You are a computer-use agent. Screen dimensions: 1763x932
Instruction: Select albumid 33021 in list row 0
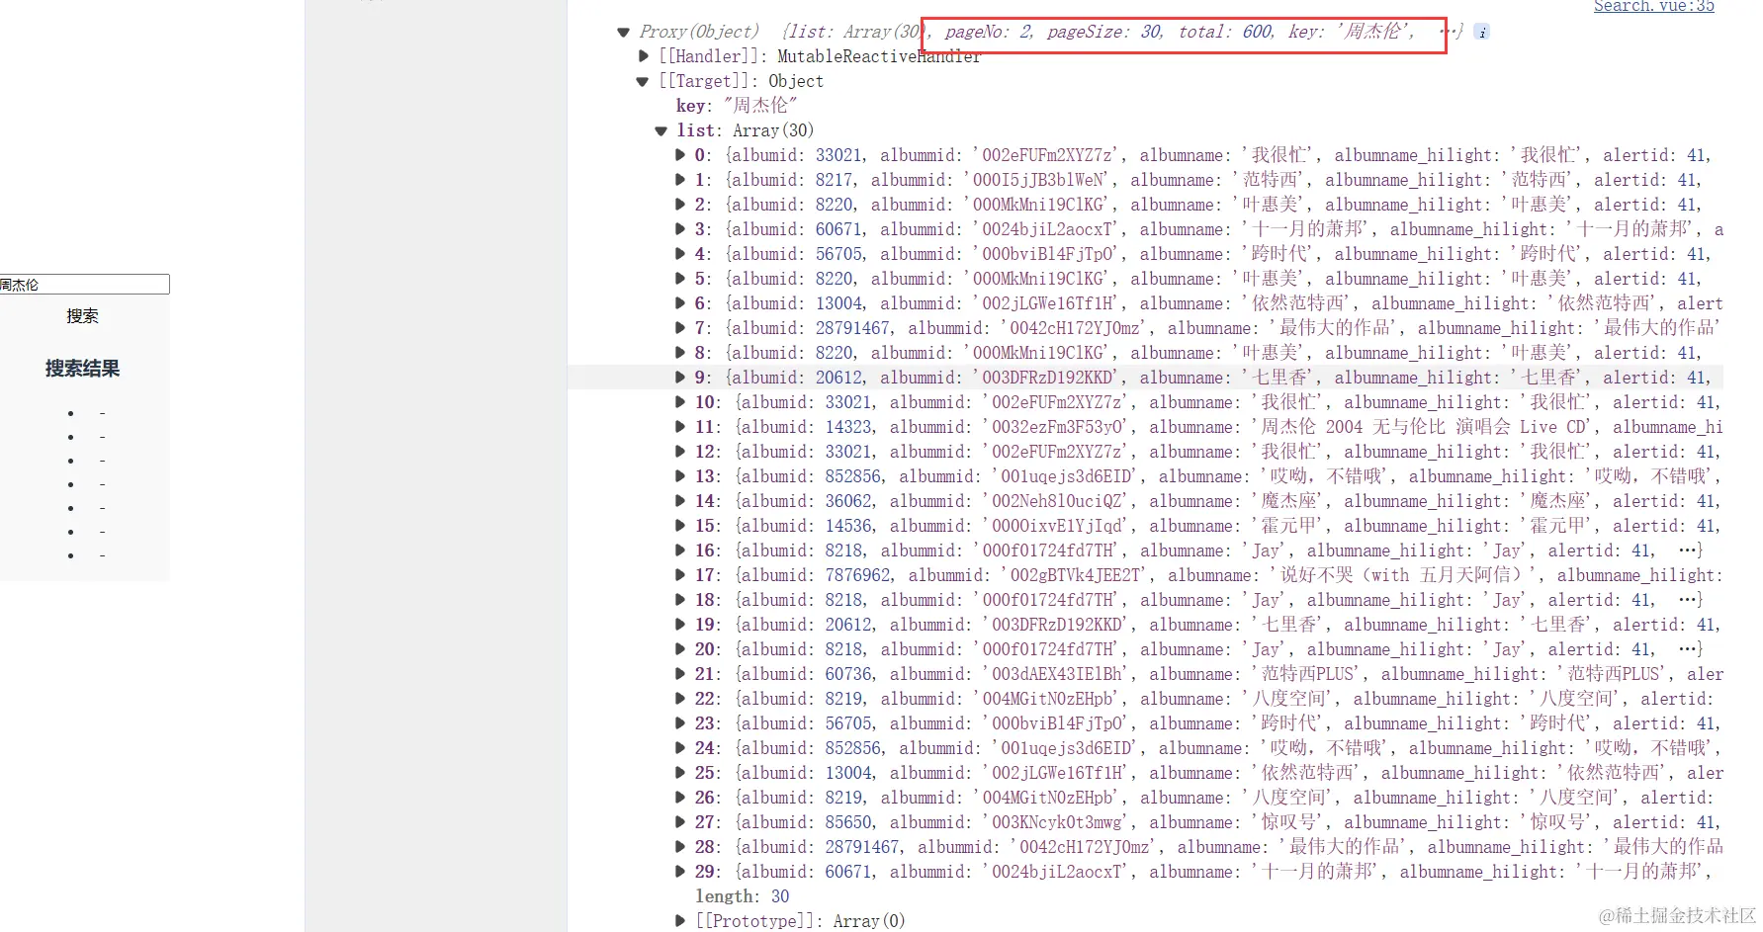click(x=838, y=155)
